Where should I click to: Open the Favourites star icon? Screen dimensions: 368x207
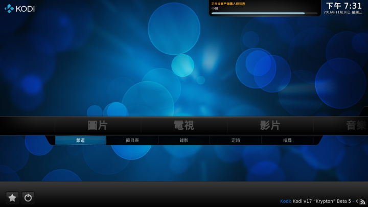12,198
